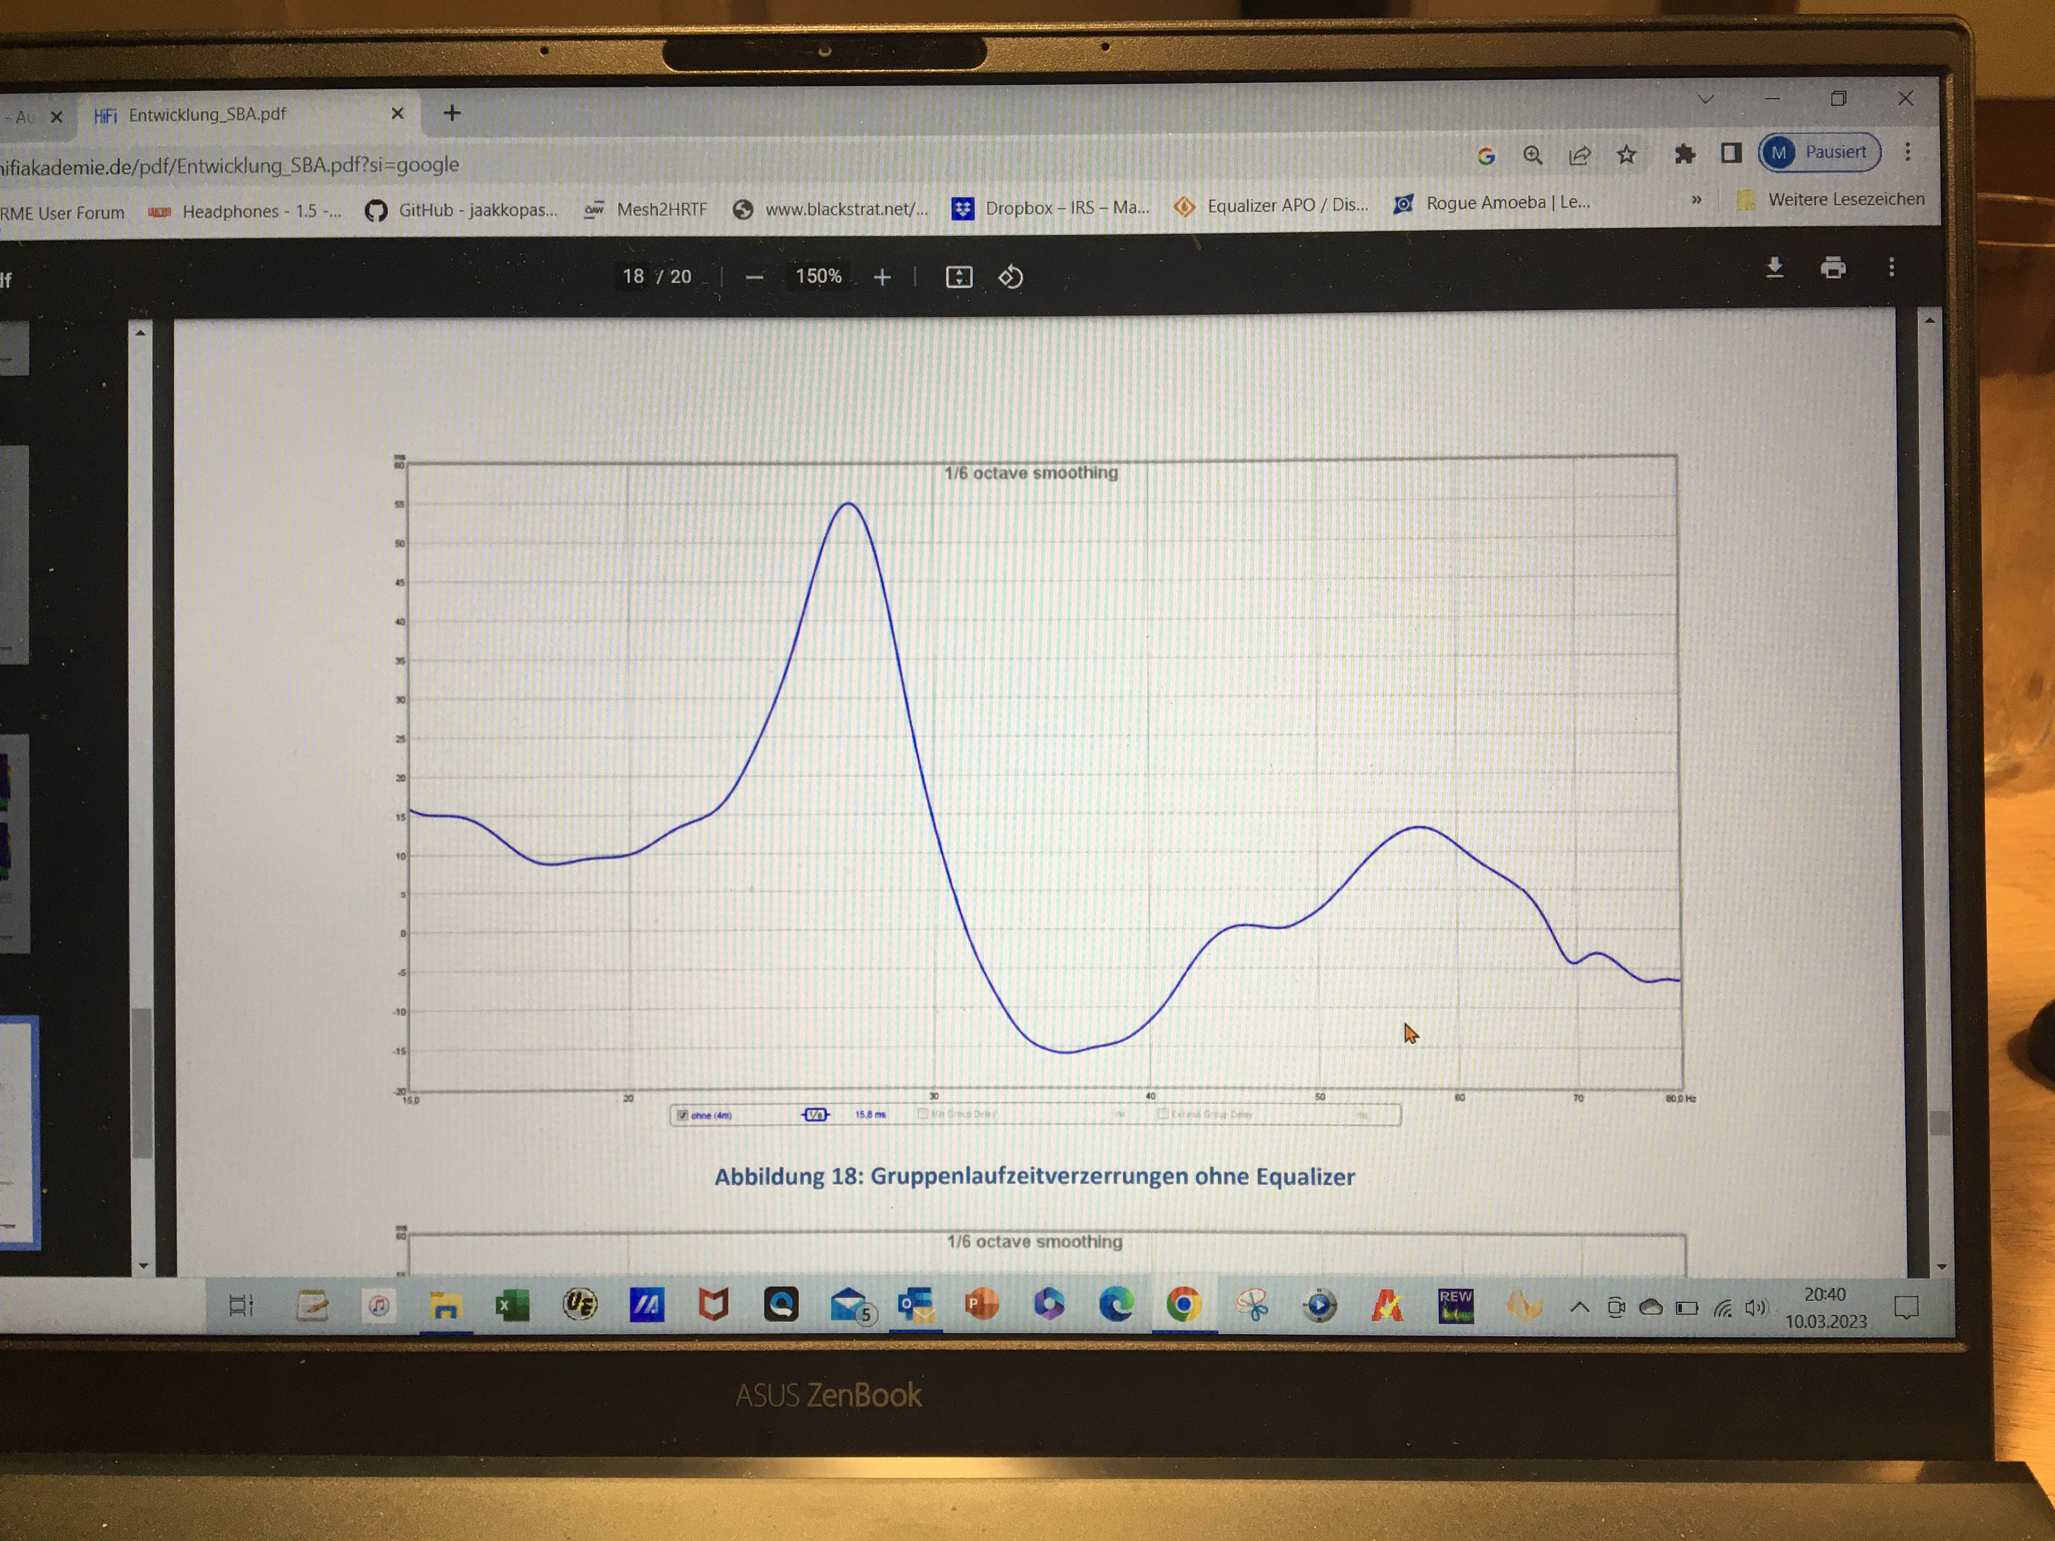Open a new browser tab
This screenshot has height=1541, width=2055.
pos(453,113)
